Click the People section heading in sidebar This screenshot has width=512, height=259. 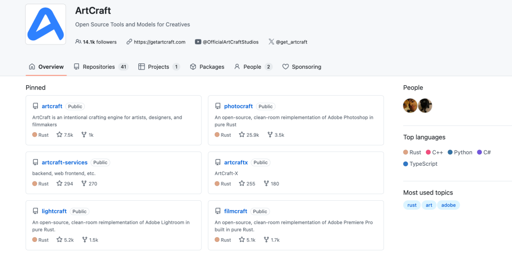pos(413,88)
